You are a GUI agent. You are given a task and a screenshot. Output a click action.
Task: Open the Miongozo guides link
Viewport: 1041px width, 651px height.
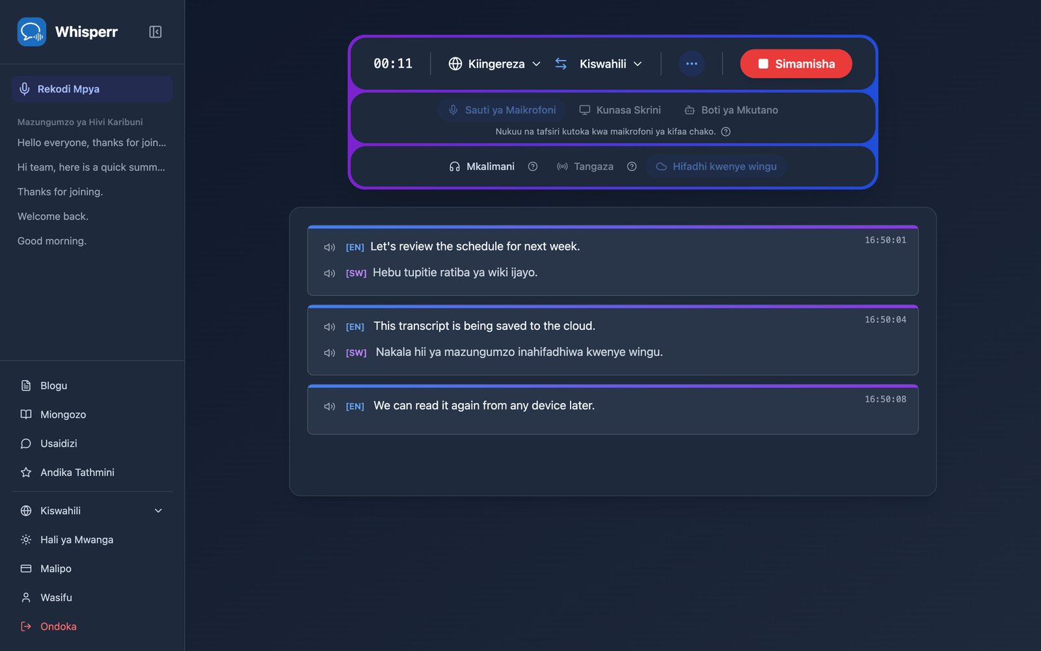point(92,415)
